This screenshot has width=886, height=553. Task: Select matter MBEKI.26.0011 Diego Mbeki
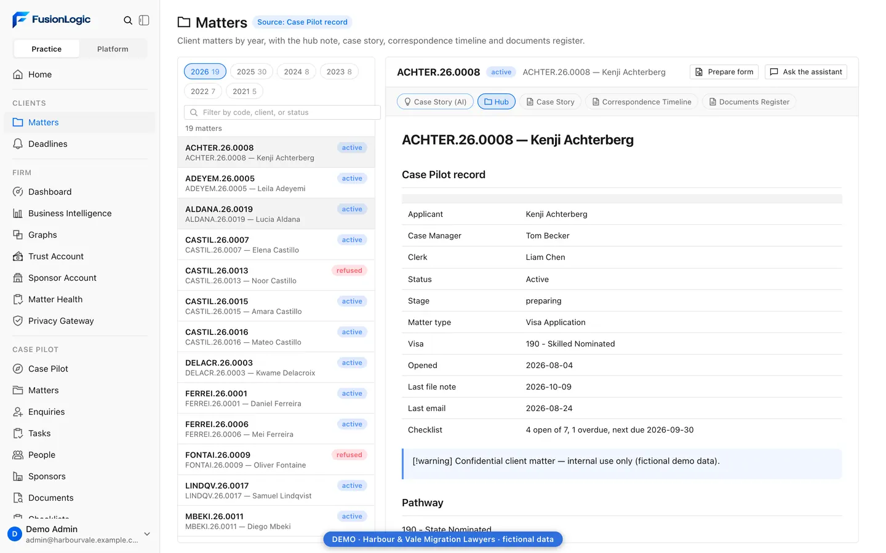tap(276, 521)
